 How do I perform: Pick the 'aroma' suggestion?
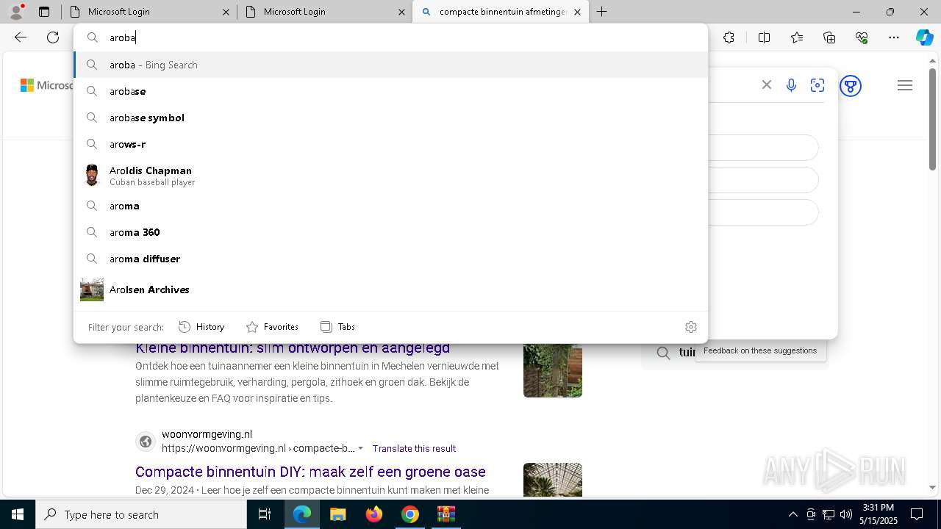pyautogui.click(x=390, y=206)
